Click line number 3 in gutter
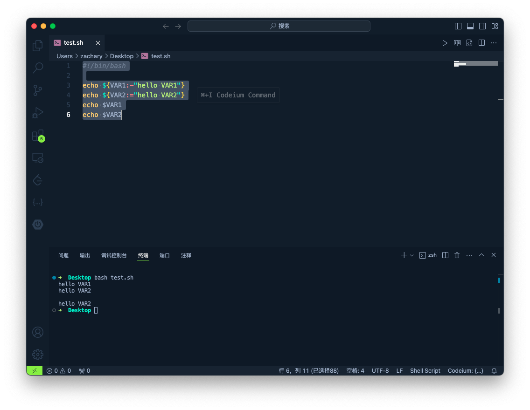 [x=68, y=85]
